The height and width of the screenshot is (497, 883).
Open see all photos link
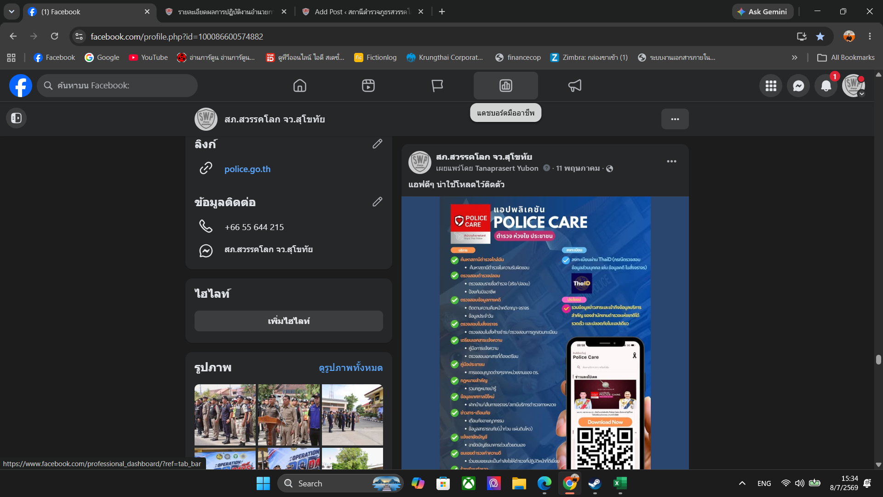(351, 368)
